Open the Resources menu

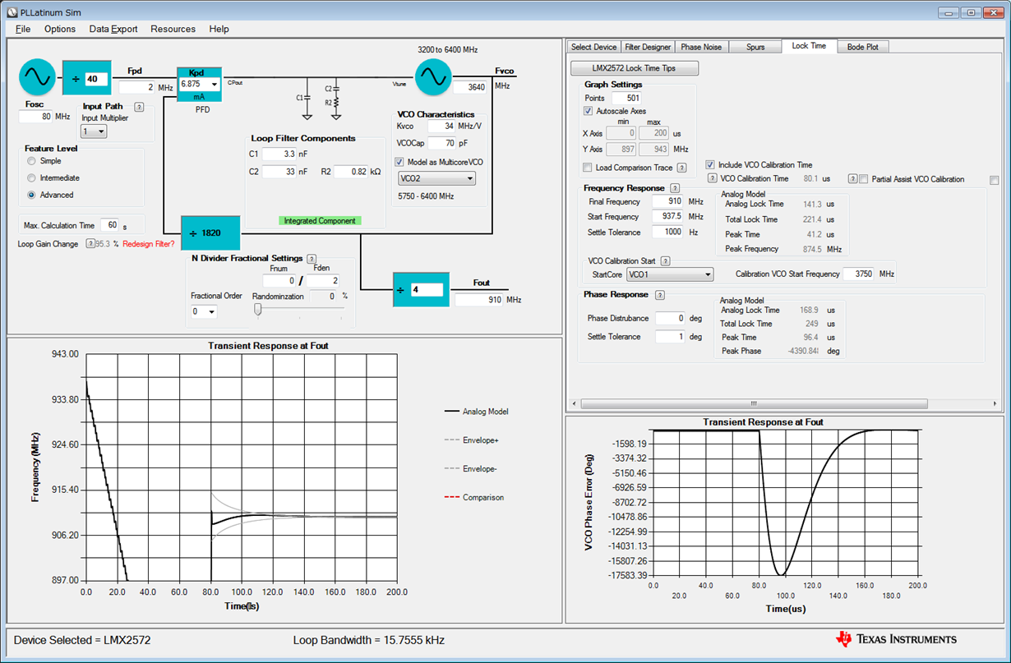point(173,29)
